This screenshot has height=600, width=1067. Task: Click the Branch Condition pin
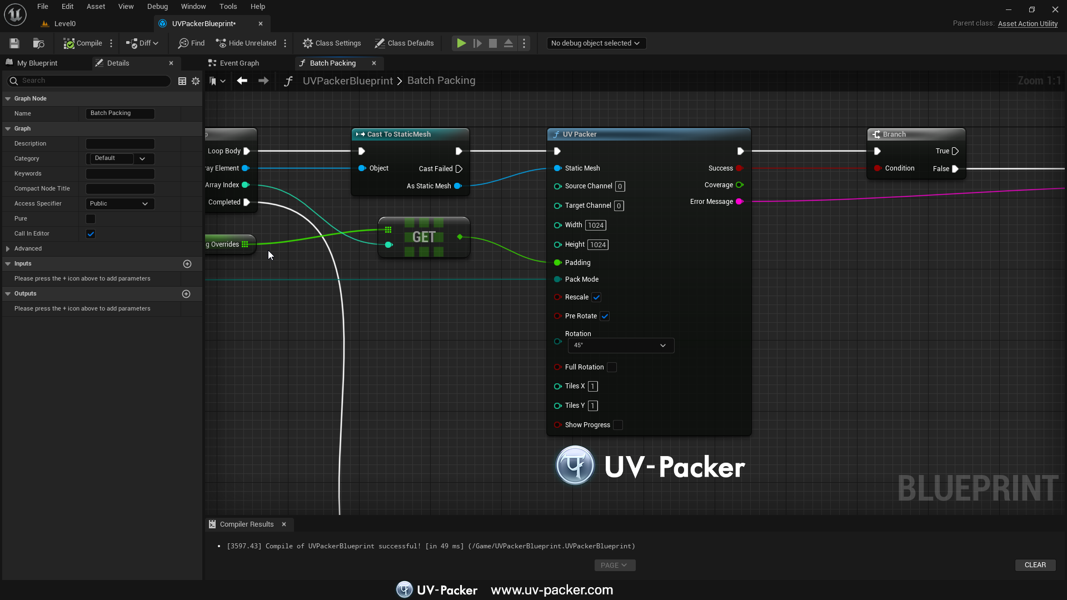tap(877, 168)
